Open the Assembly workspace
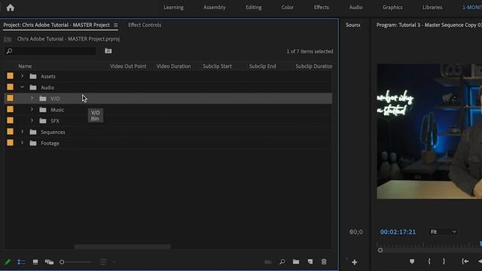Image resolution: width=482 pixels, height=271 pixels. coord(214,8)
